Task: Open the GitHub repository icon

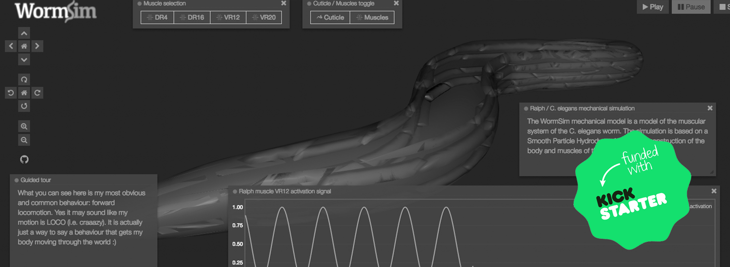Action: [24, 159]
